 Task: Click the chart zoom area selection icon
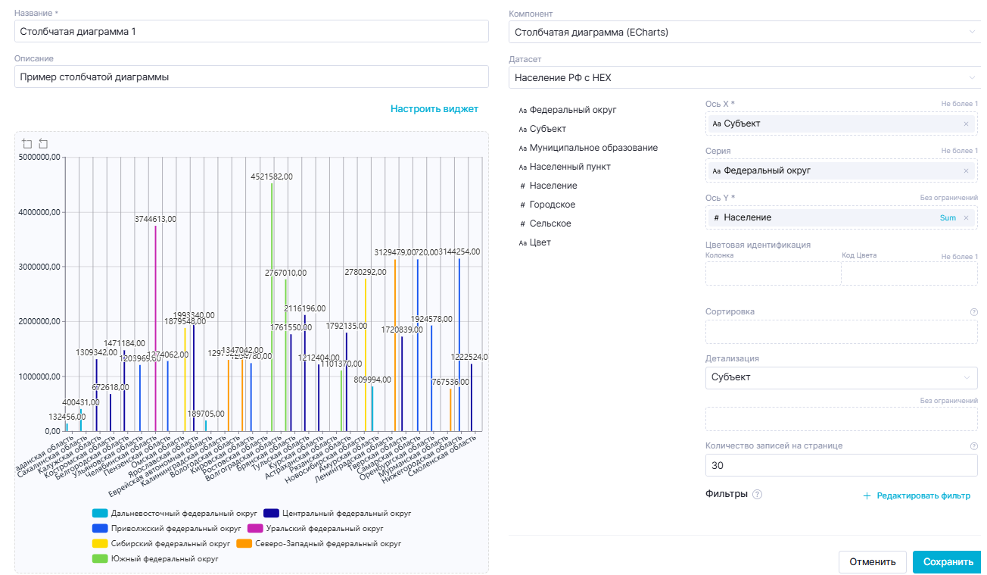coord(27,143)
